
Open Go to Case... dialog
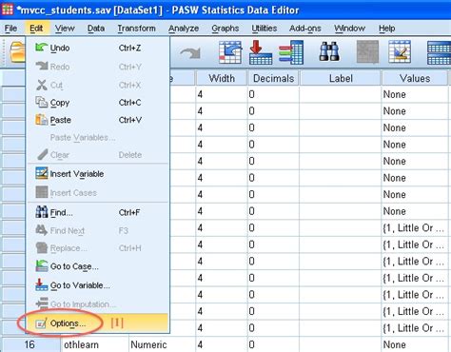pyautogui.click(x=98, y=266)
